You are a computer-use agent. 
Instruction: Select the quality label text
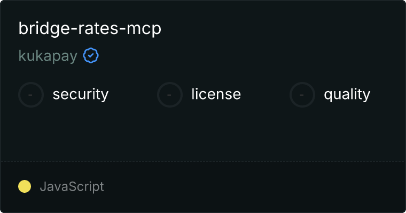tap(347, 94)
